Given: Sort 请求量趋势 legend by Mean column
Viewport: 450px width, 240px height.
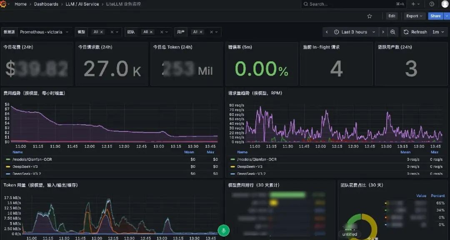Looking at the screenshot, I should click(405, 152).
